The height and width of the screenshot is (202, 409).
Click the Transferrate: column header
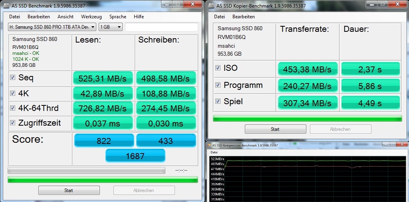click(304, 29)
